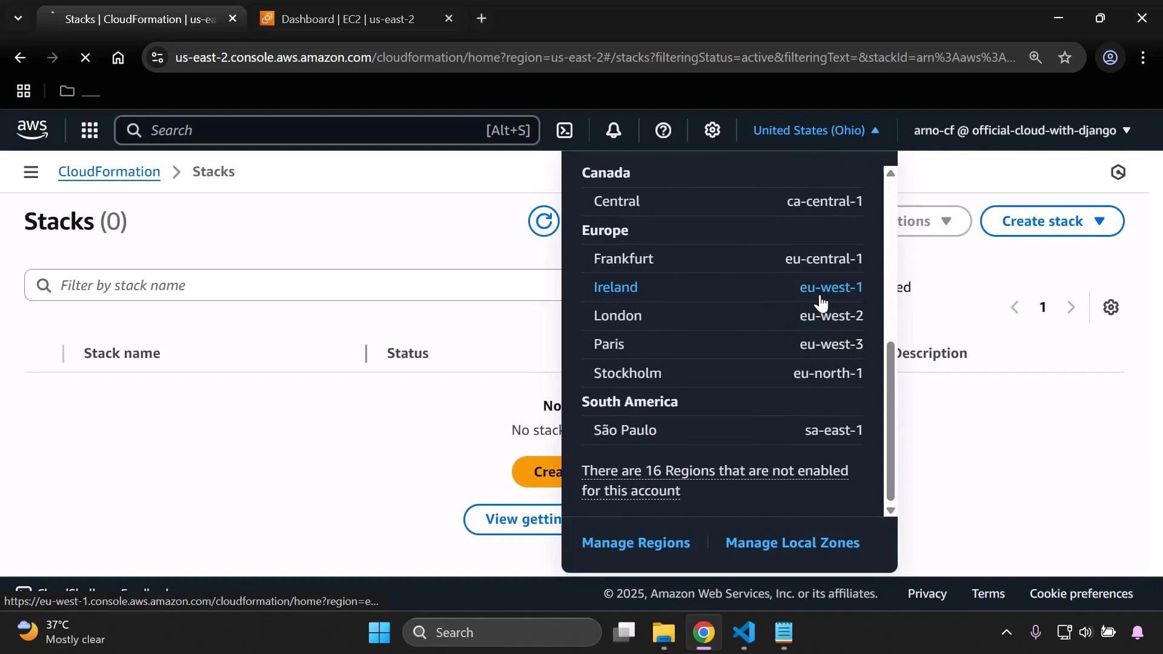This screenshot has width=1163, height=654.
Task: Open the settings gear in top navigation
Action: 712,130
